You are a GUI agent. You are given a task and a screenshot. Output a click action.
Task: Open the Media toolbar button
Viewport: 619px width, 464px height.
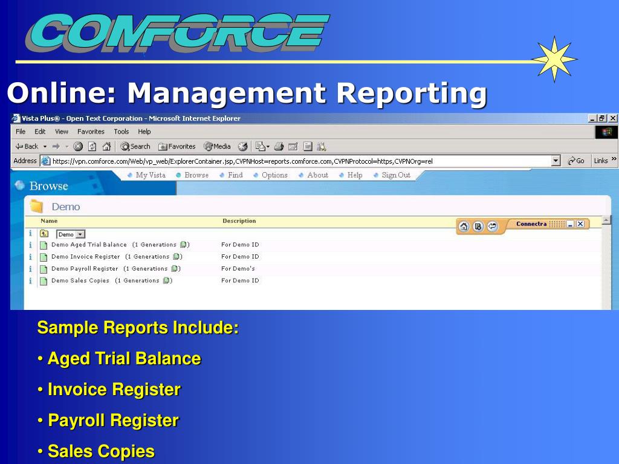pos(217,146)
